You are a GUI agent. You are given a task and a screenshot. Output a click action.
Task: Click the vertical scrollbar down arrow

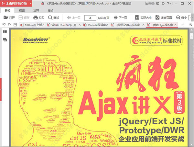[191, 145]
